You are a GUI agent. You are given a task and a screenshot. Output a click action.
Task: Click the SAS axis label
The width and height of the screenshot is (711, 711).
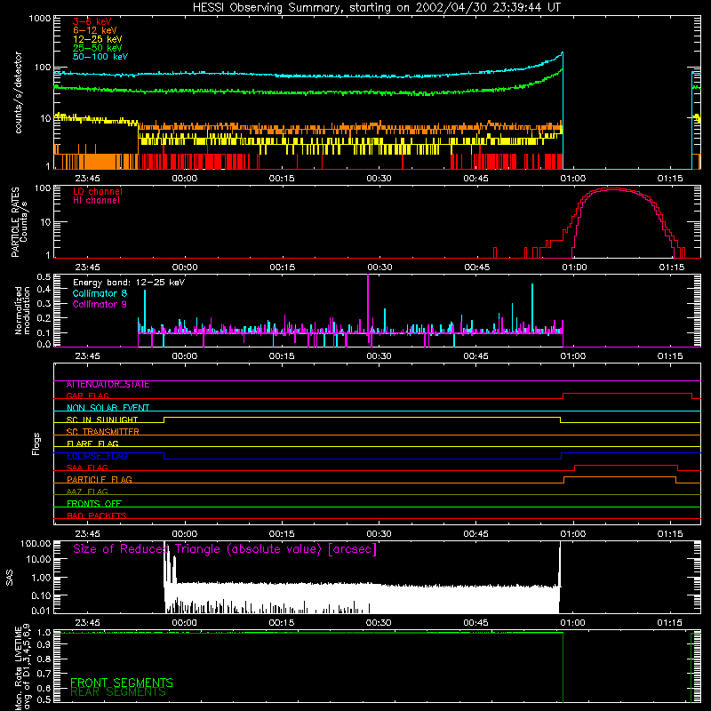pyautogui.click(x=10, y=578)
